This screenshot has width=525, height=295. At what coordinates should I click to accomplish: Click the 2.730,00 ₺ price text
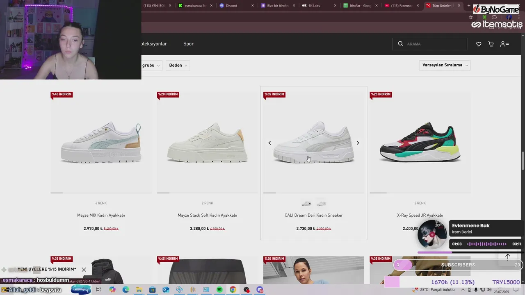(306, 229)
